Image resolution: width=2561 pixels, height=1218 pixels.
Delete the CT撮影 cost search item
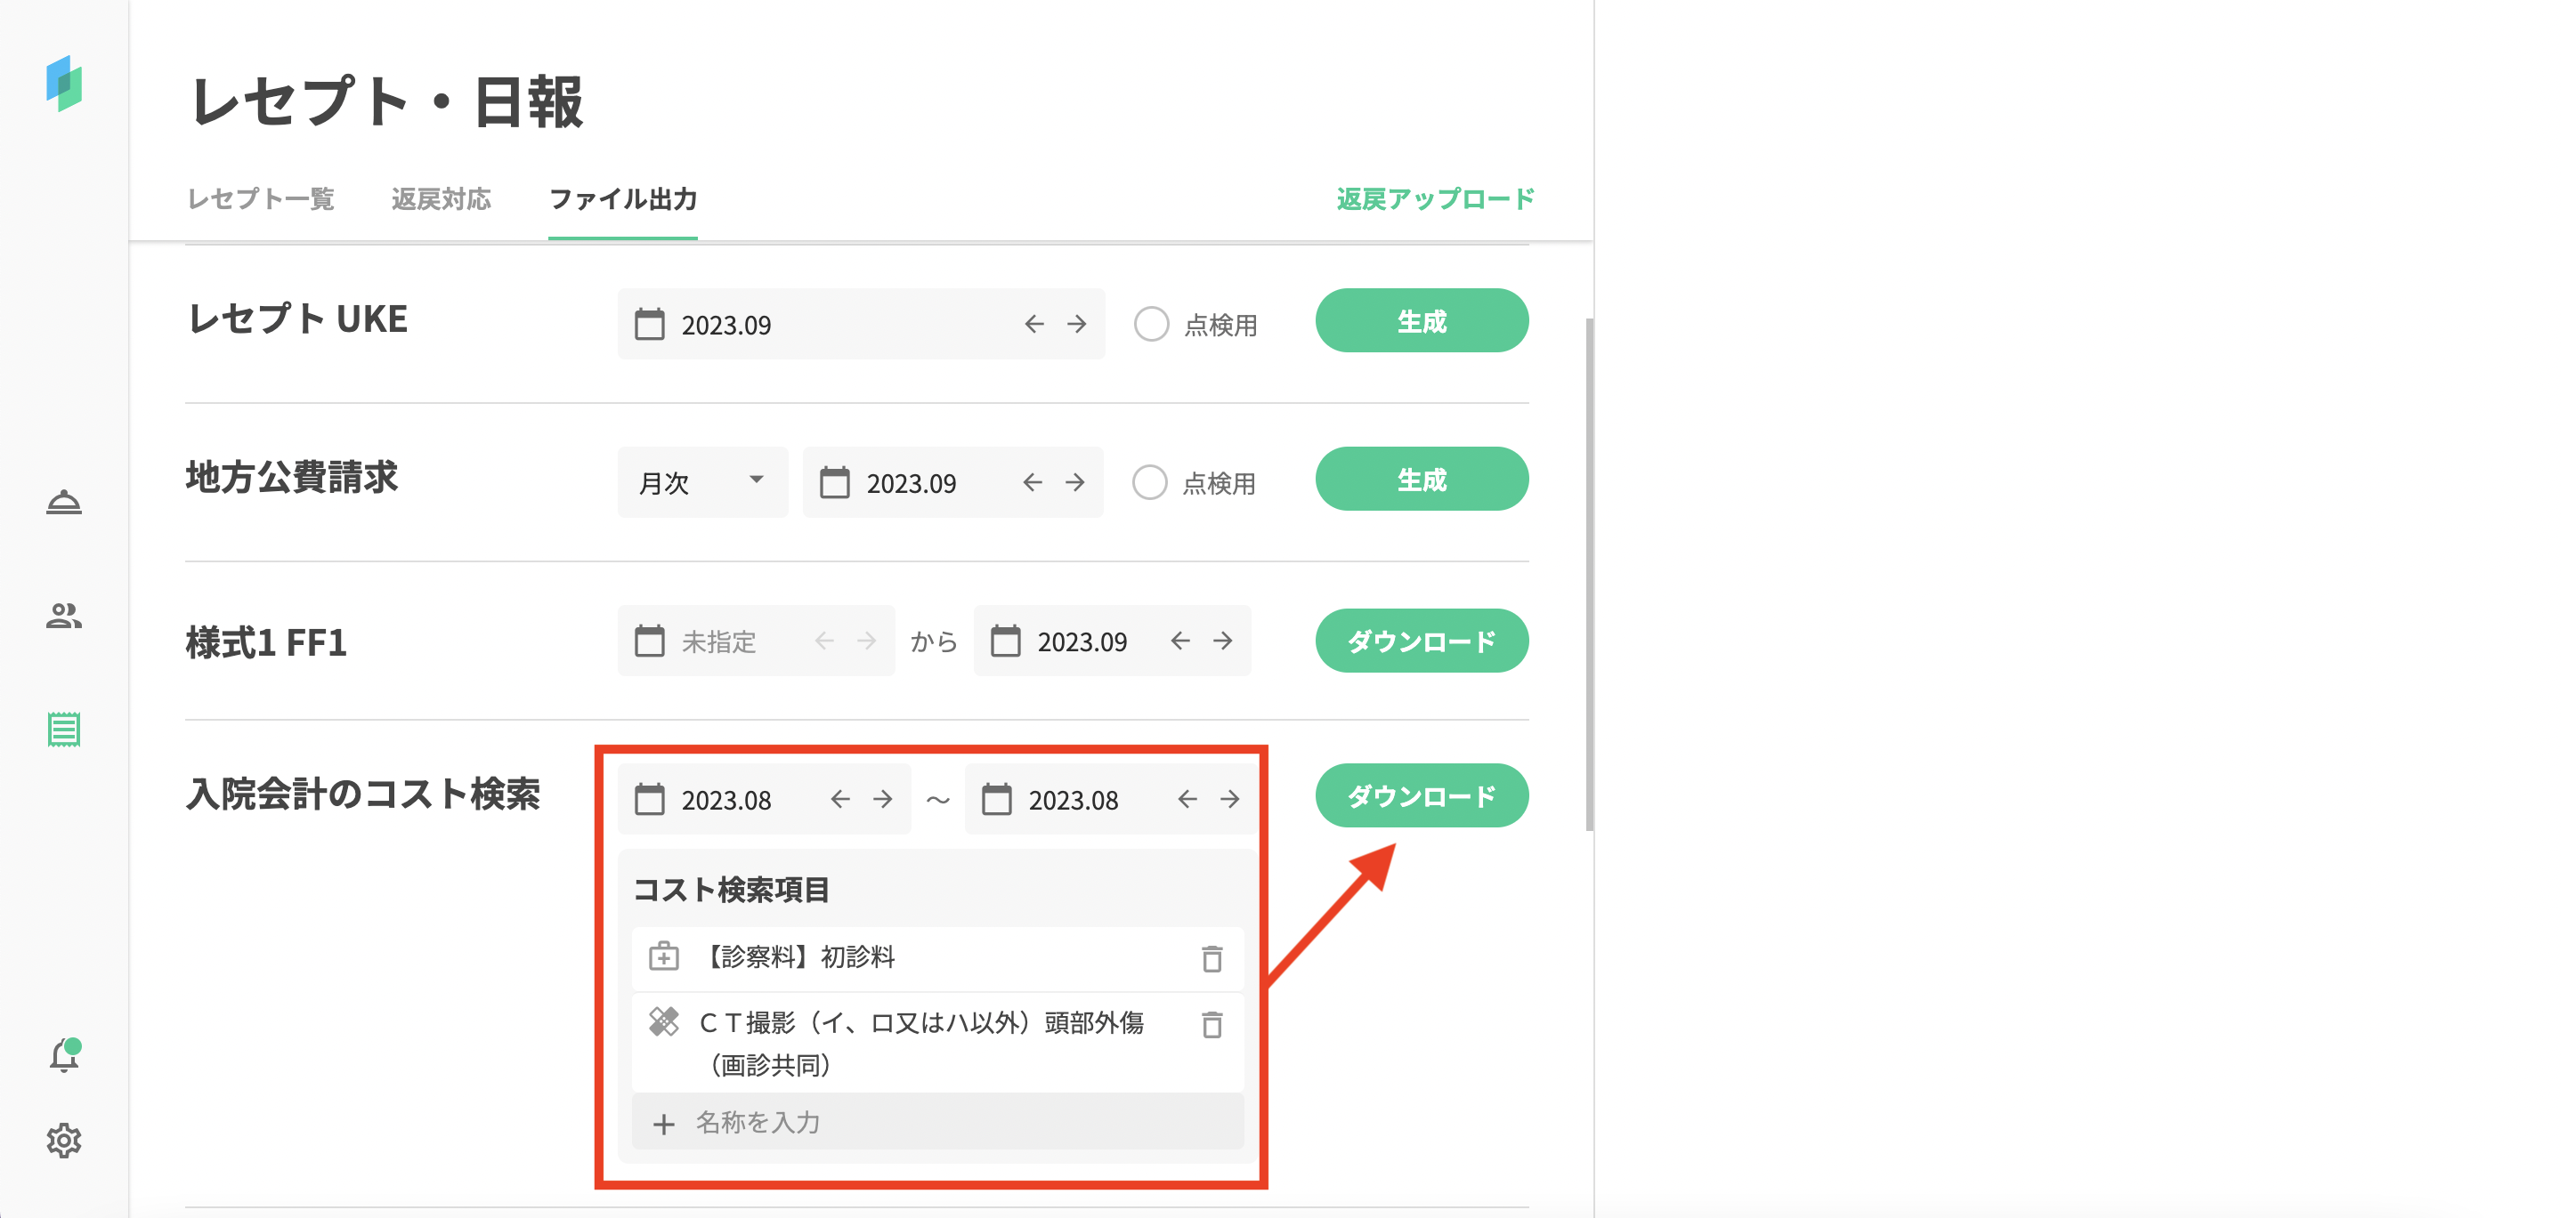(1211, 1024)
